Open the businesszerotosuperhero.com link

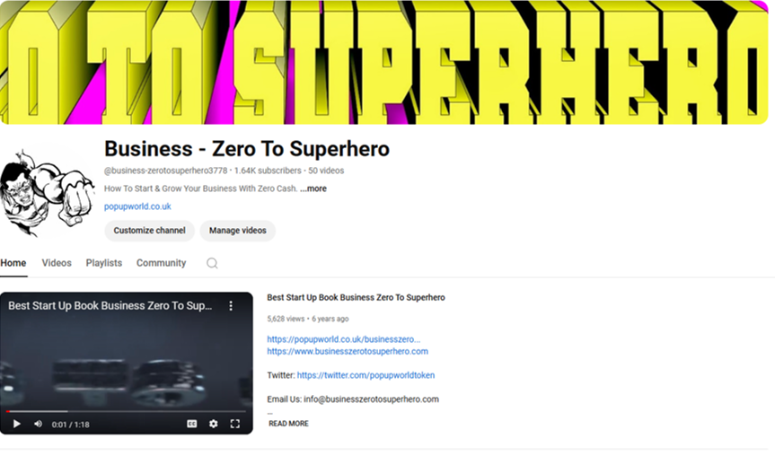348,351
